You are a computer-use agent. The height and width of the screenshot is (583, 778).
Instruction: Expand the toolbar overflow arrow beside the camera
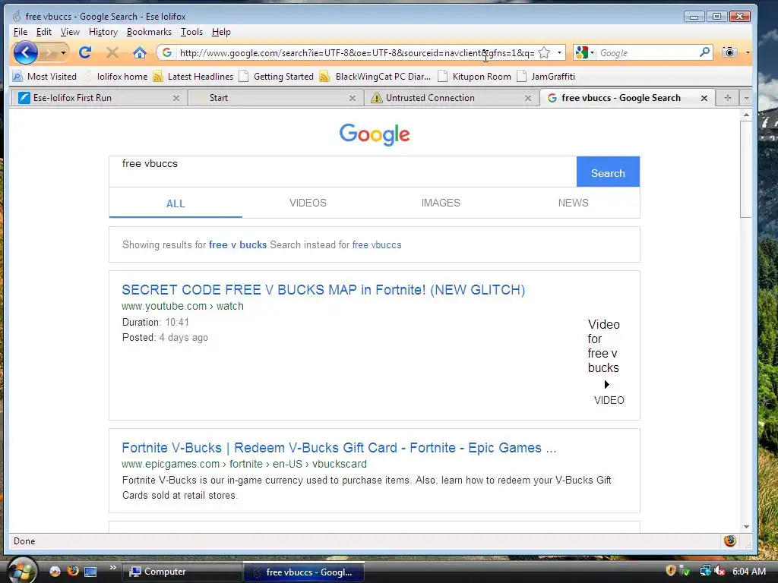coord(748,52)
